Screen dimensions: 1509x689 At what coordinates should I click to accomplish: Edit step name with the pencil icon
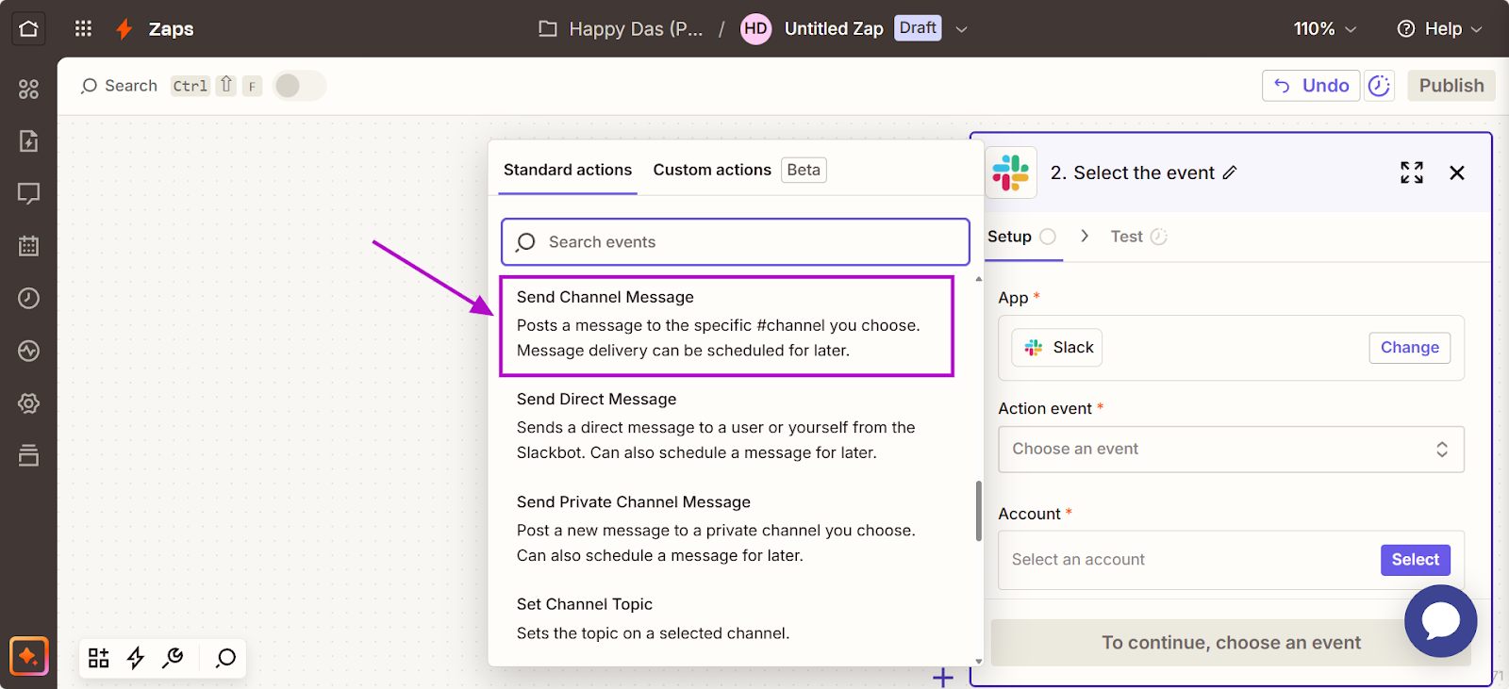[x=1230, y=172]
